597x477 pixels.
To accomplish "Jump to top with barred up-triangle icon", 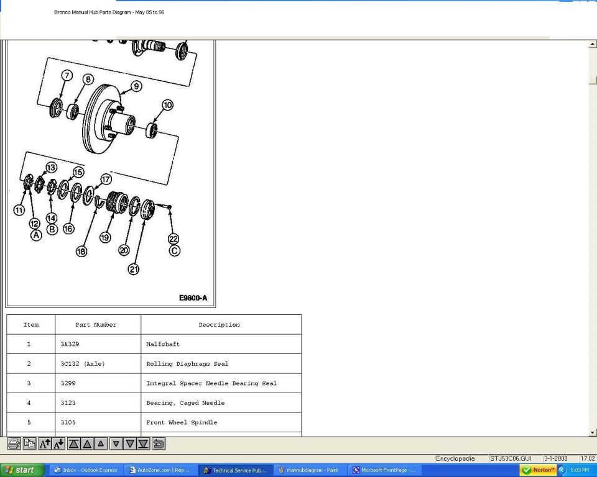I will (73, 444).
